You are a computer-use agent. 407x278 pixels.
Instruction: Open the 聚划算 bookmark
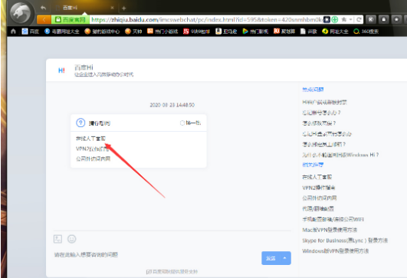(x=284, y=31)
